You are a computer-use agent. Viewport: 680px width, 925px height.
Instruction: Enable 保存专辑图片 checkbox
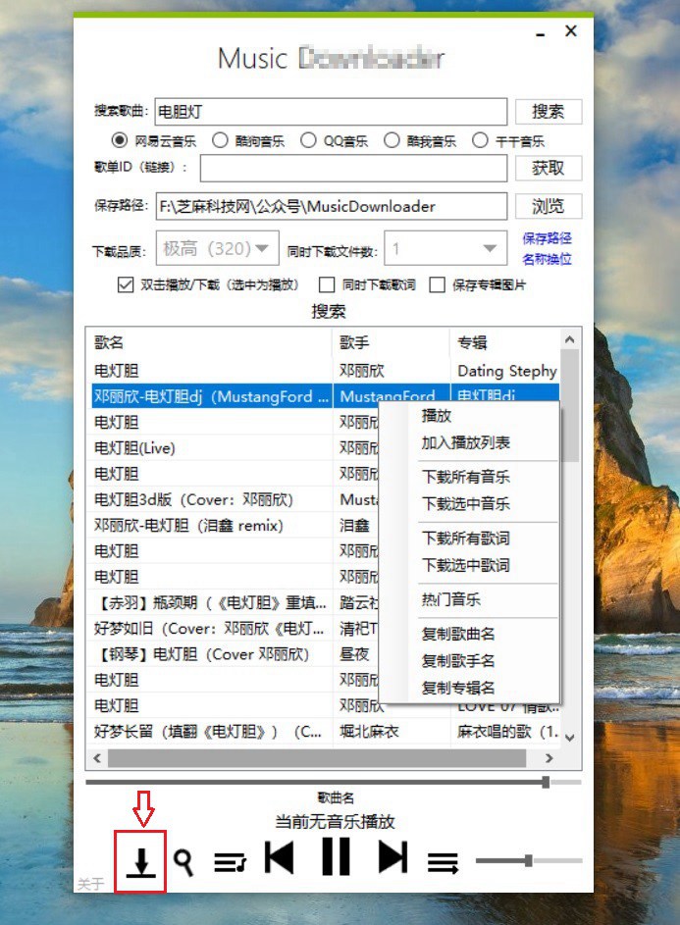pyautogui.click(x=438, y=284)
